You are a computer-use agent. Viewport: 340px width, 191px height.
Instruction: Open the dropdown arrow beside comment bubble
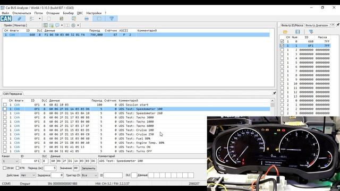coord(62,25)
